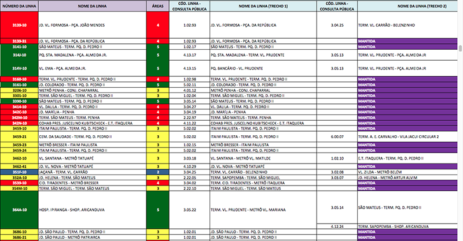The width and height of the screenshot is (463, 241).
Task: Click code cell 3.03.07
Action: [x=337, y=177]
